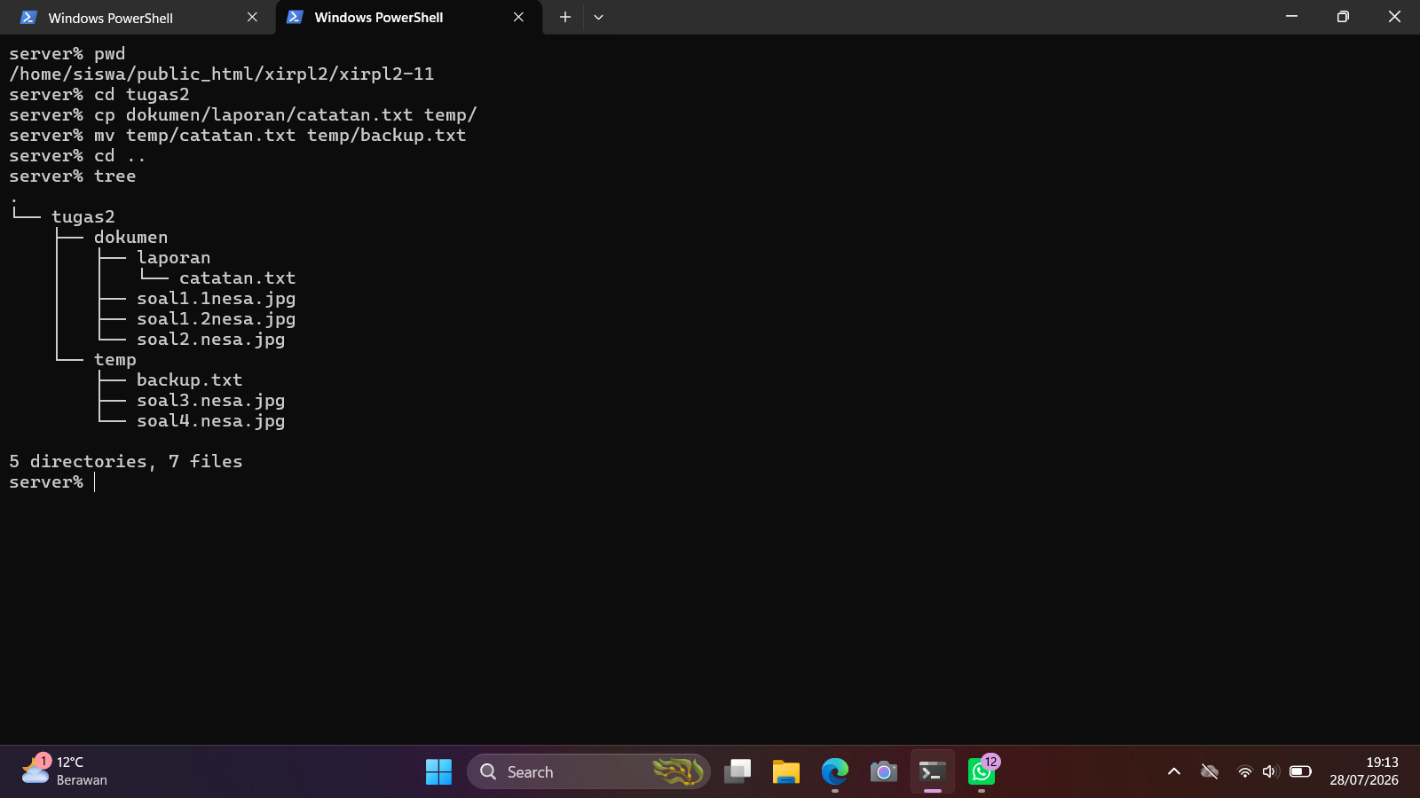Open the Windows Start menu

(438, 772)
